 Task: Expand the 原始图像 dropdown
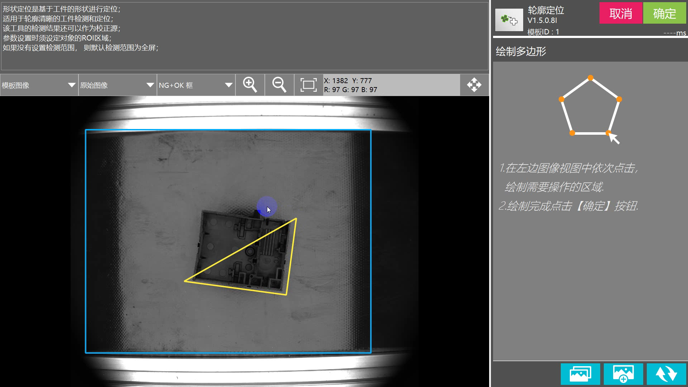(x=117, y=85)
